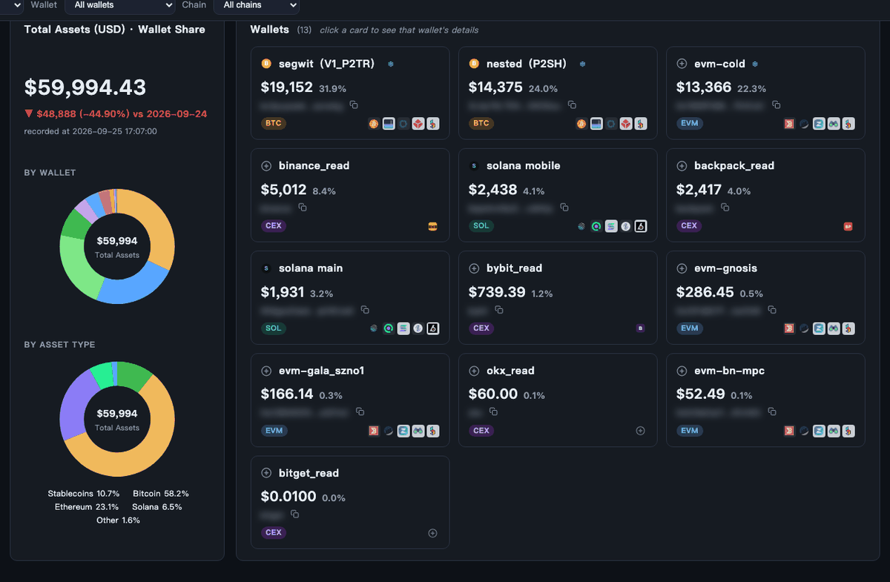Click the $59,994.43 total assets figure

85,87
